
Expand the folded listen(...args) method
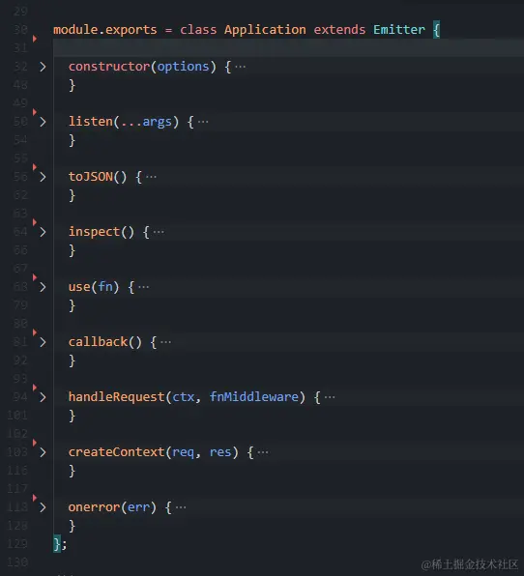[43, 122]
